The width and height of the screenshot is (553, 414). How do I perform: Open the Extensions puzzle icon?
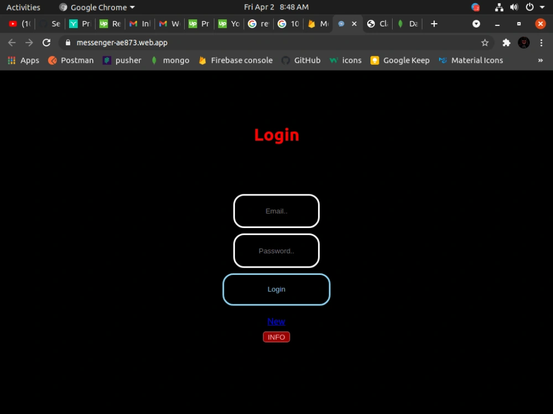click(x=506, y=43)
